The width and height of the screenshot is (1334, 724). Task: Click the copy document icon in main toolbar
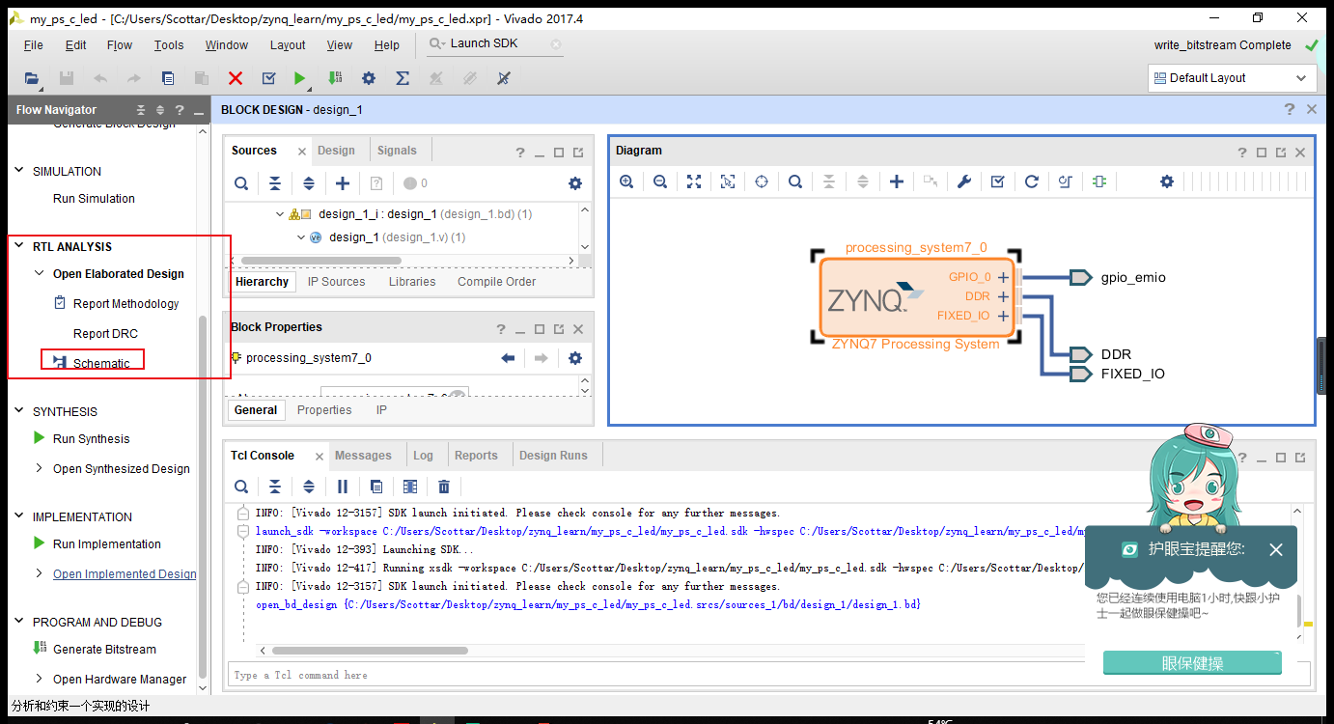[168, 78]
